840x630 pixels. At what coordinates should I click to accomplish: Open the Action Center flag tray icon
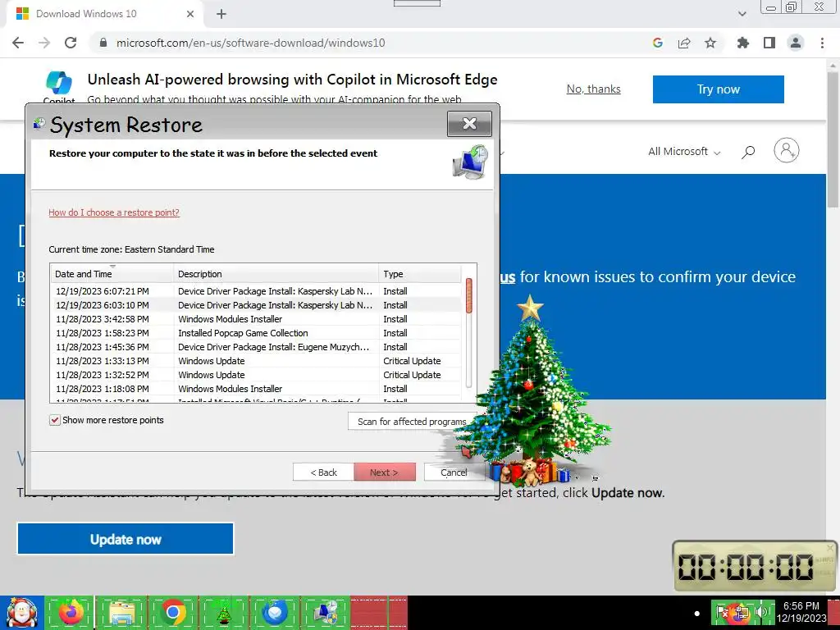(722, 611)
